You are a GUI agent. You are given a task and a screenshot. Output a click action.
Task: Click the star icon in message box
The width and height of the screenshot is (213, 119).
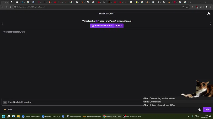coord(5,102)
